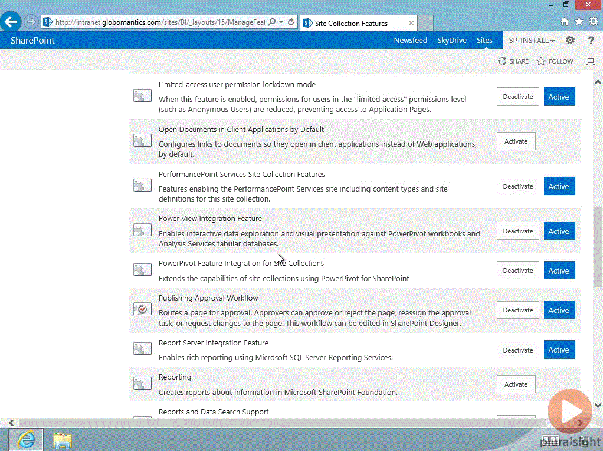Click the horizontal scrollbar left arrow

pyautogui.click(x=12, y=423)
